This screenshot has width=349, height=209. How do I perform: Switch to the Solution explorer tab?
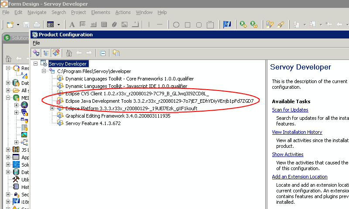point(17,38)
